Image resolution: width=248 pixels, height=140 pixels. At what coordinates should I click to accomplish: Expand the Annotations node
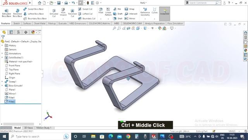coord(2,54)
